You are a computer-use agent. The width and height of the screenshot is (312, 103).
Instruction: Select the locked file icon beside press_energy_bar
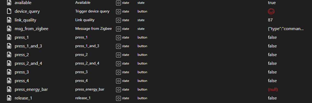click(x=9, y=89)
